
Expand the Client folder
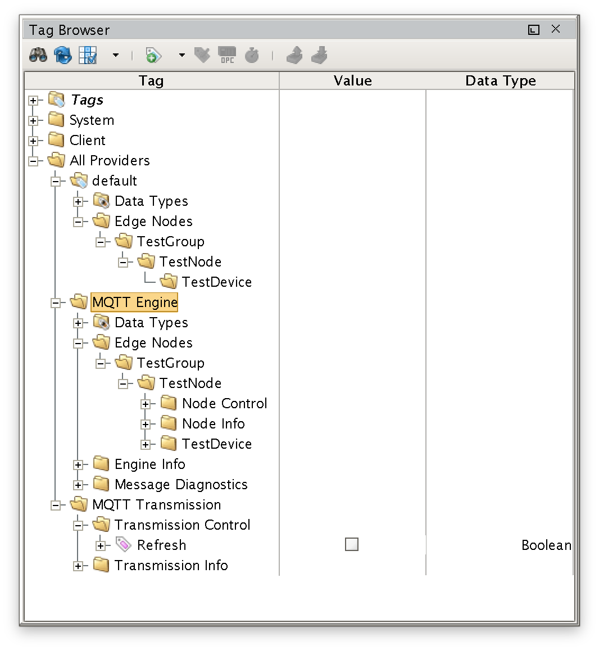click(x=33, y=141)
